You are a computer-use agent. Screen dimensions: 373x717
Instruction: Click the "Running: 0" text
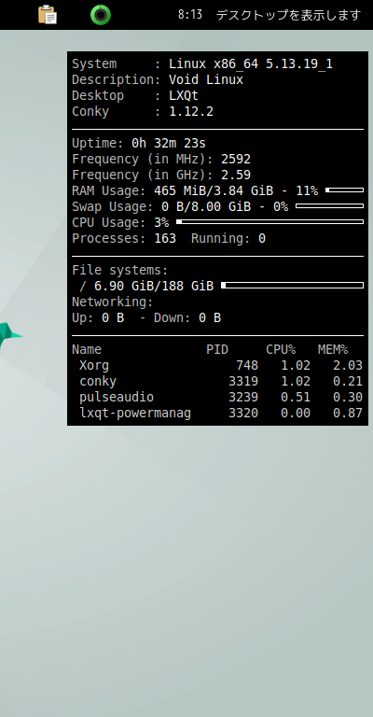pyautogui.click(x=228, y=238)
